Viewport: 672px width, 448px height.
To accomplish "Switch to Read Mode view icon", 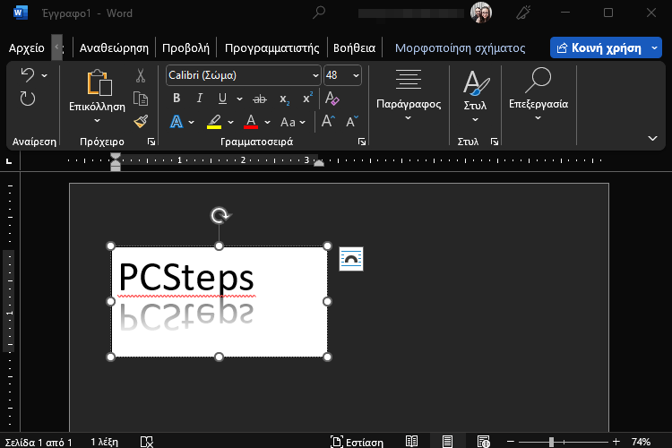I will (411, 442).
